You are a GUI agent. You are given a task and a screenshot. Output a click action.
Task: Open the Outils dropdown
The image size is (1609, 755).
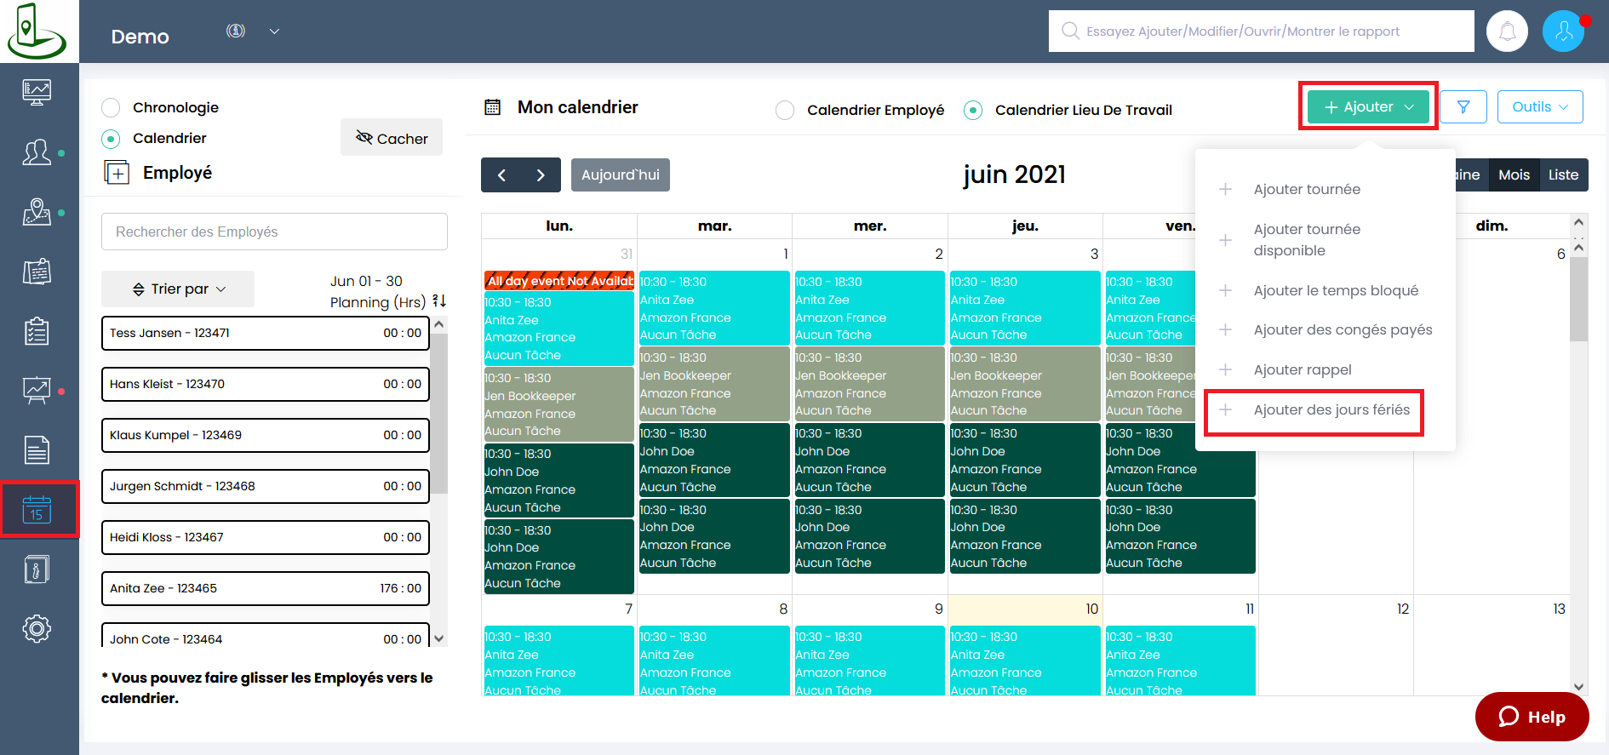tap(1539, 107)
